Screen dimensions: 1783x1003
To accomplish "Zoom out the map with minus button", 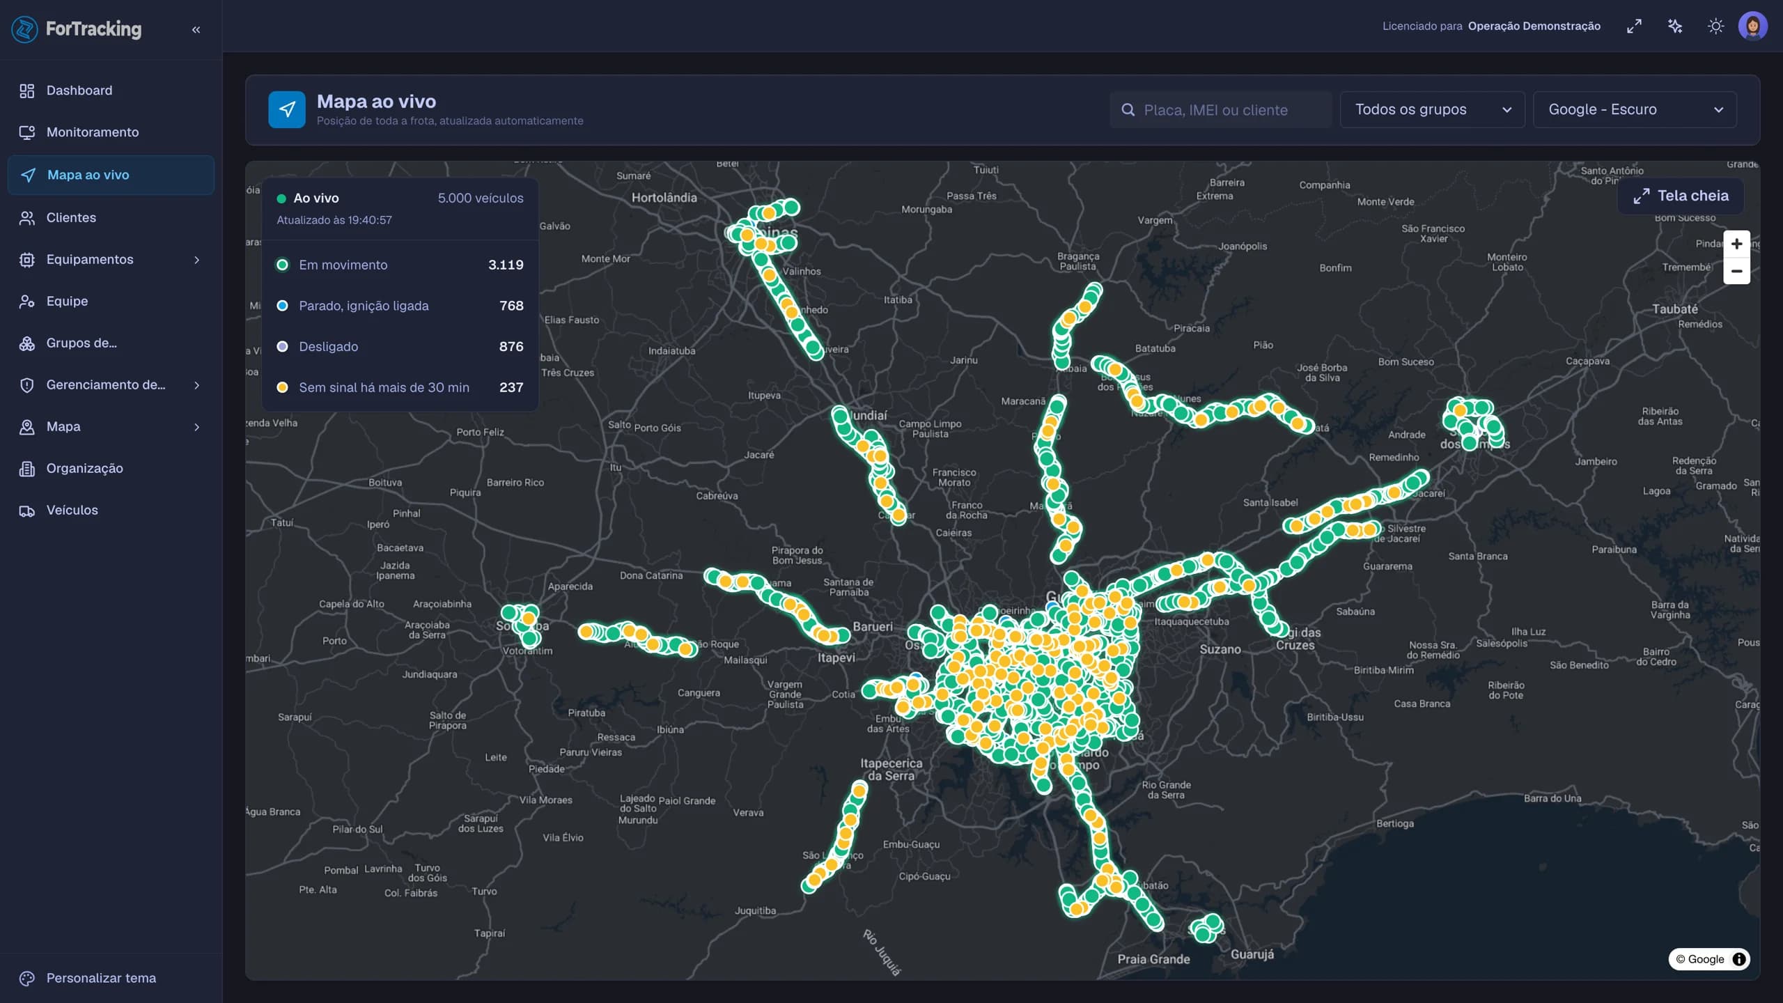I will pos(1736,271).
